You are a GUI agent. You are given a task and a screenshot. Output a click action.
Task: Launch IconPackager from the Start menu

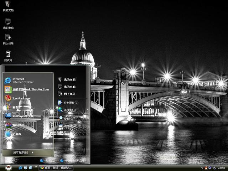21,98
